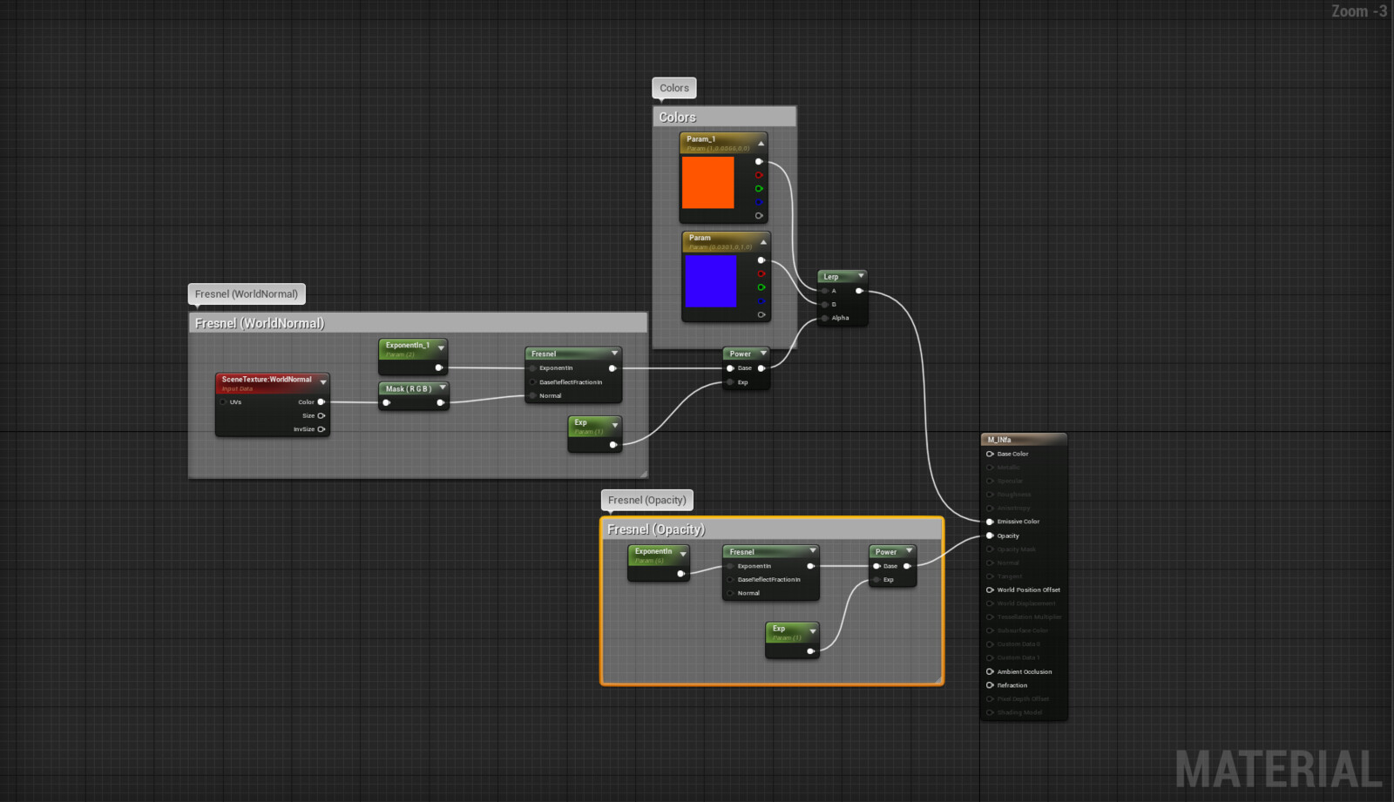Image resolution: width=1394 pixels, height=802 pixels.
Task: Expand WorldNormal group's Exp node arrow
Action: (x=615, y=425)
